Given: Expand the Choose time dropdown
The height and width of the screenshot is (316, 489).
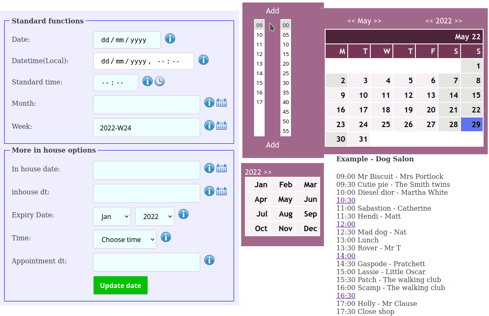Looking at the screenshot, I should click(125, 239).
